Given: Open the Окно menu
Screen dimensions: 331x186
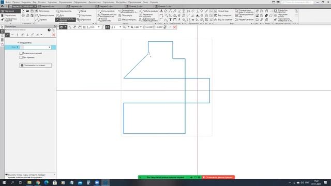Looking at the screenshot, I should 145,2.
